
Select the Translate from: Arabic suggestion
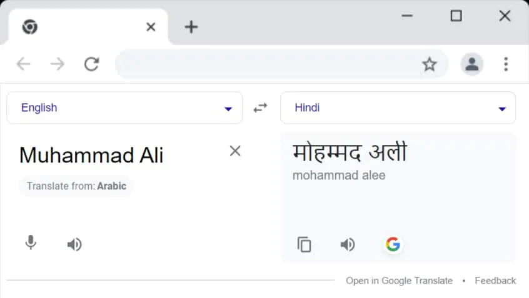coord(76,186)
